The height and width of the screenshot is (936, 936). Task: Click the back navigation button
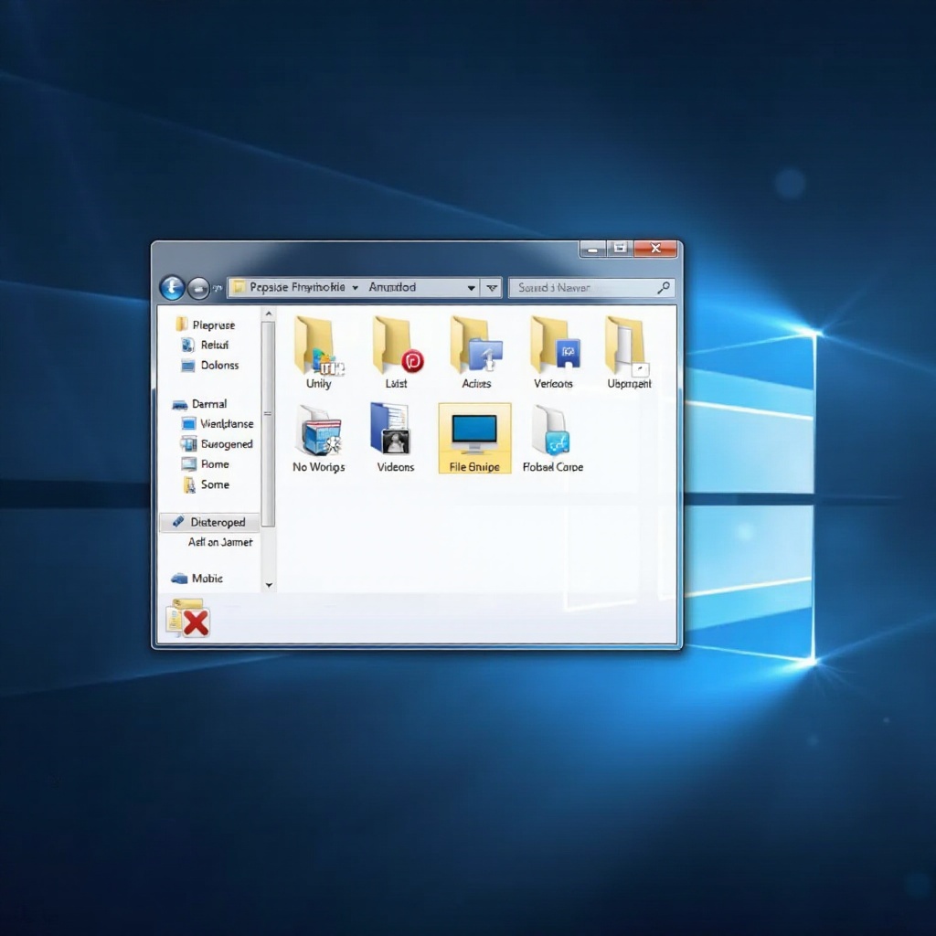tap(172, 287)
